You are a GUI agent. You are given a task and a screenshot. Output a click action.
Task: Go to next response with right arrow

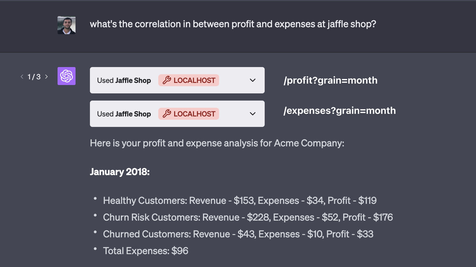[46, 77]
